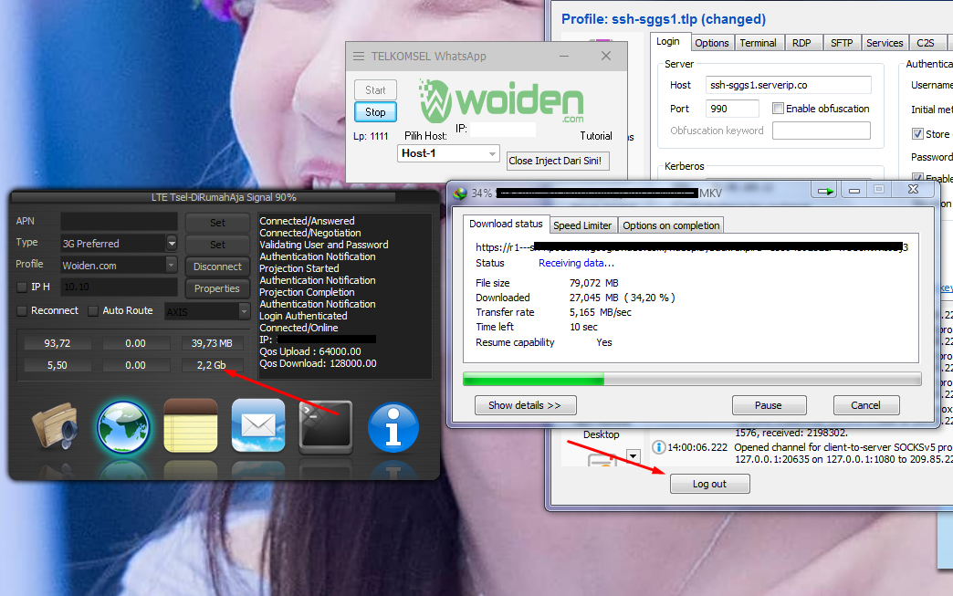This screenshot has width=953, height=596.
Task: Open modem Properties button
Action: tap(217, 288)
